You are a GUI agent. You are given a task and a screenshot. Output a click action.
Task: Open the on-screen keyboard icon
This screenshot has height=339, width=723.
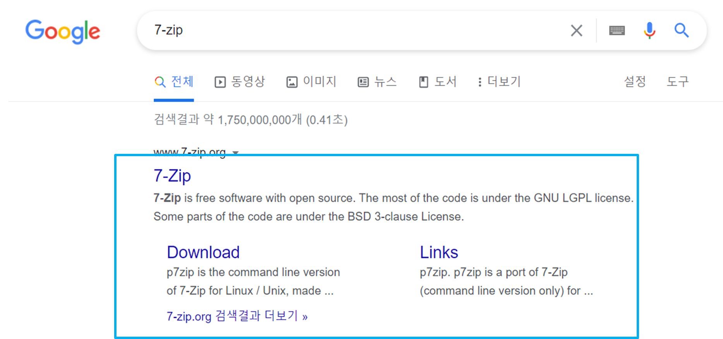pos(617,30)
